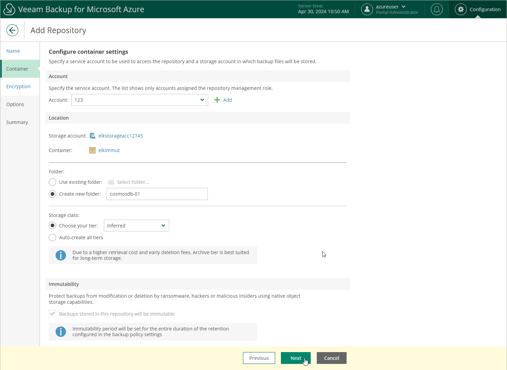Click the Configure container settings heading
Viewport: 507px width, 370px height.
(x=88, y=52)
